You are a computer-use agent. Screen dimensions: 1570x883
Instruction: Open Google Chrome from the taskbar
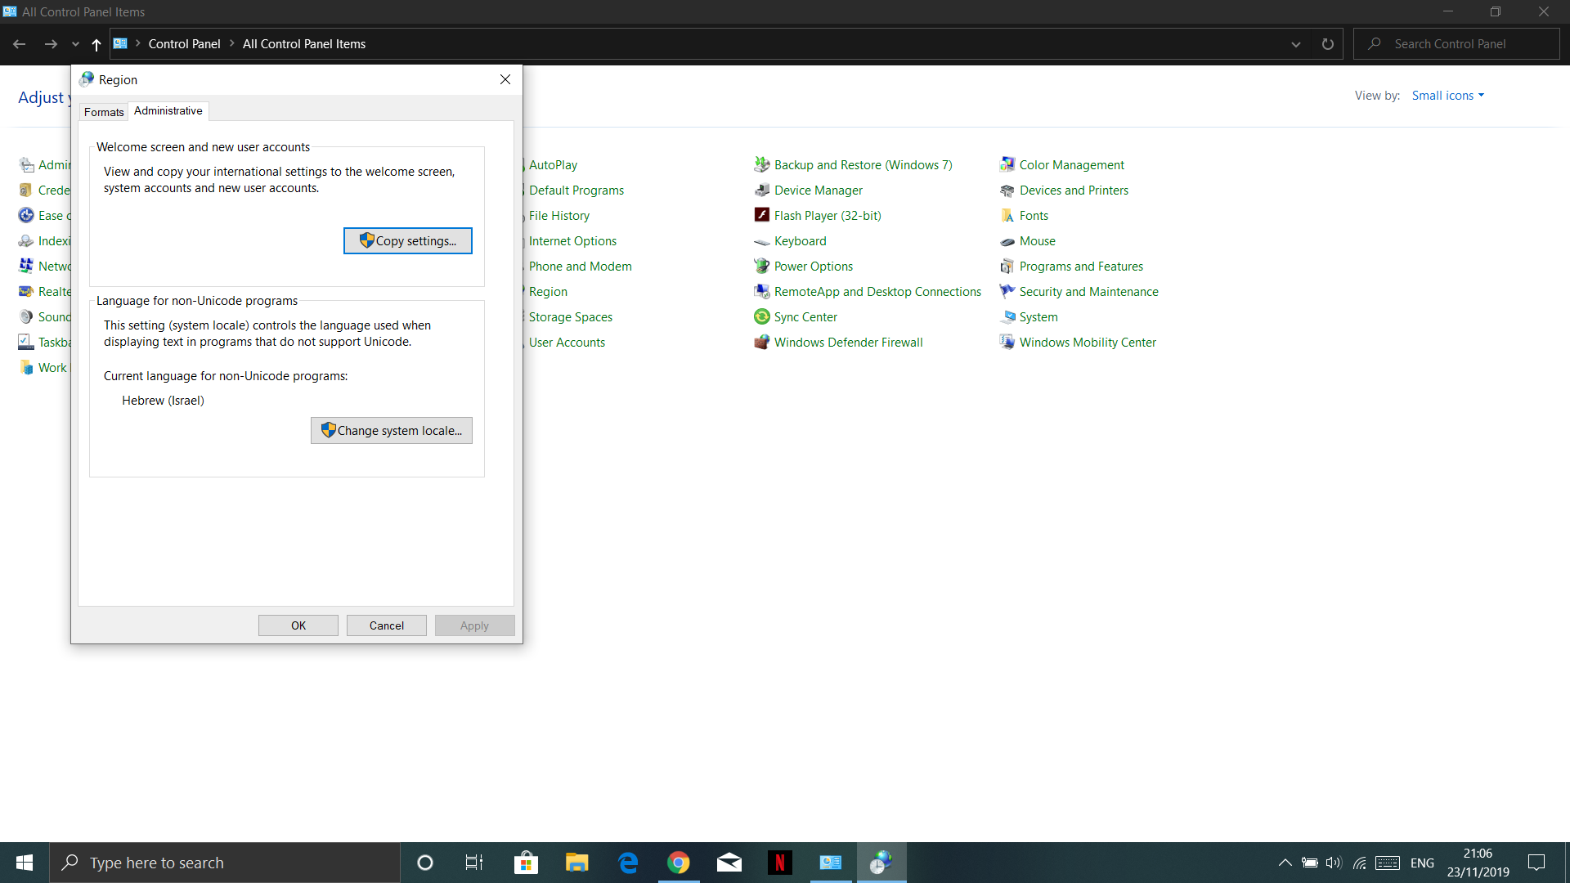pos(678,863)
